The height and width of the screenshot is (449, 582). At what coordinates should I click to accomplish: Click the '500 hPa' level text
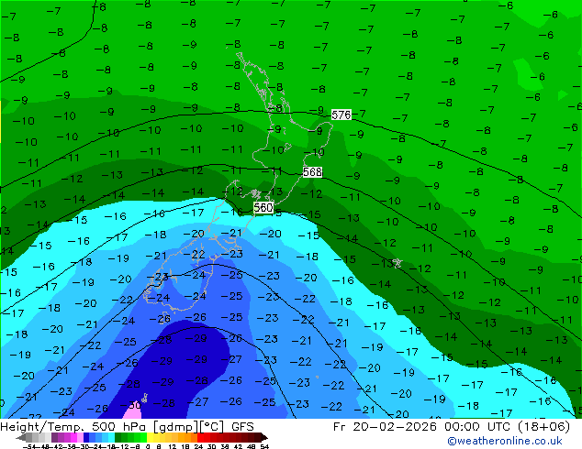[120, 427]
